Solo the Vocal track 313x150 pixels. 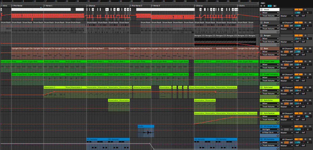pos(305,9)
